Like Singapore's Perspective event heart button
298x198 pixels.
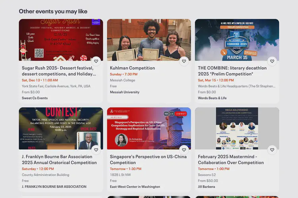point(184,150)
